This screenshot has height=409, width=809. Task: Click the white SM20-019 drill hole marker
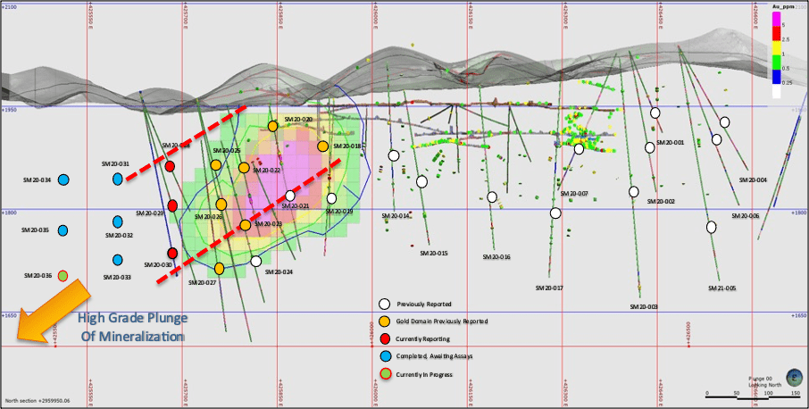[x=332, y=198]
